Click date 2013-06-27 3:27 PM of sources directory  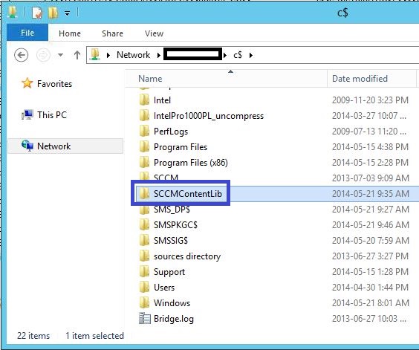click(x=370, y=256)
